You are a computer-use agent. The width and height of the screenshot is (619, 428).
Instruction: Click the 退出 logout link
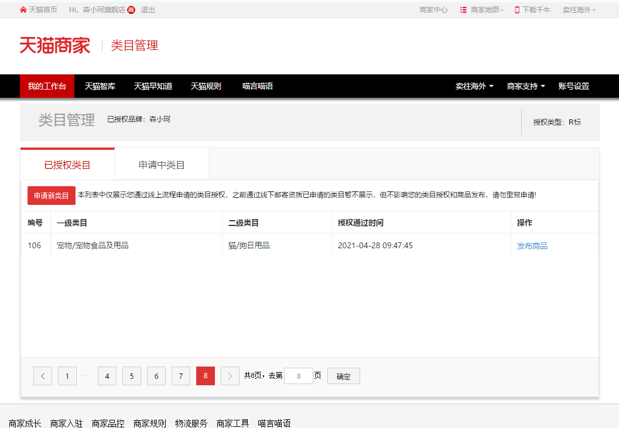[148, 10]
